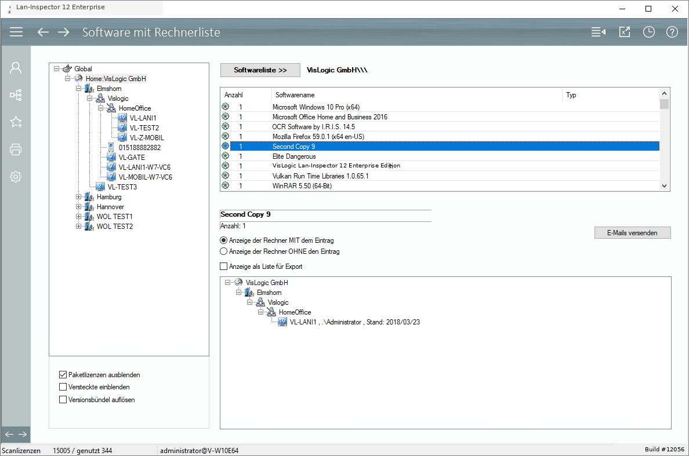Uncheck 'Paketlizenzen ausblenden' checkbox
This screenshot has width=689, height=456.
pyautogui.click(x=63, y=374)
